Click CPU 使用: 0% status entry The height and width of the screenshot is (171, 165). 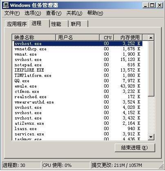click(x=66, y=165)
